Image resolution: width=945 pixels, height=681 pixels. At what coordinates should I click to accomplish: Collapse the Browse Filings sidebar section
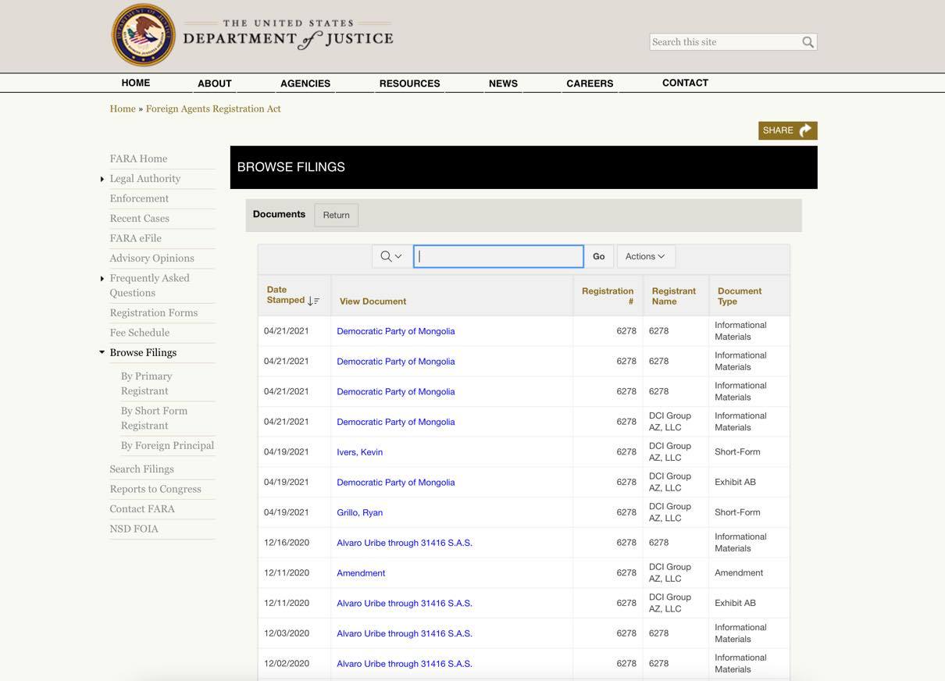coord(102,353)
